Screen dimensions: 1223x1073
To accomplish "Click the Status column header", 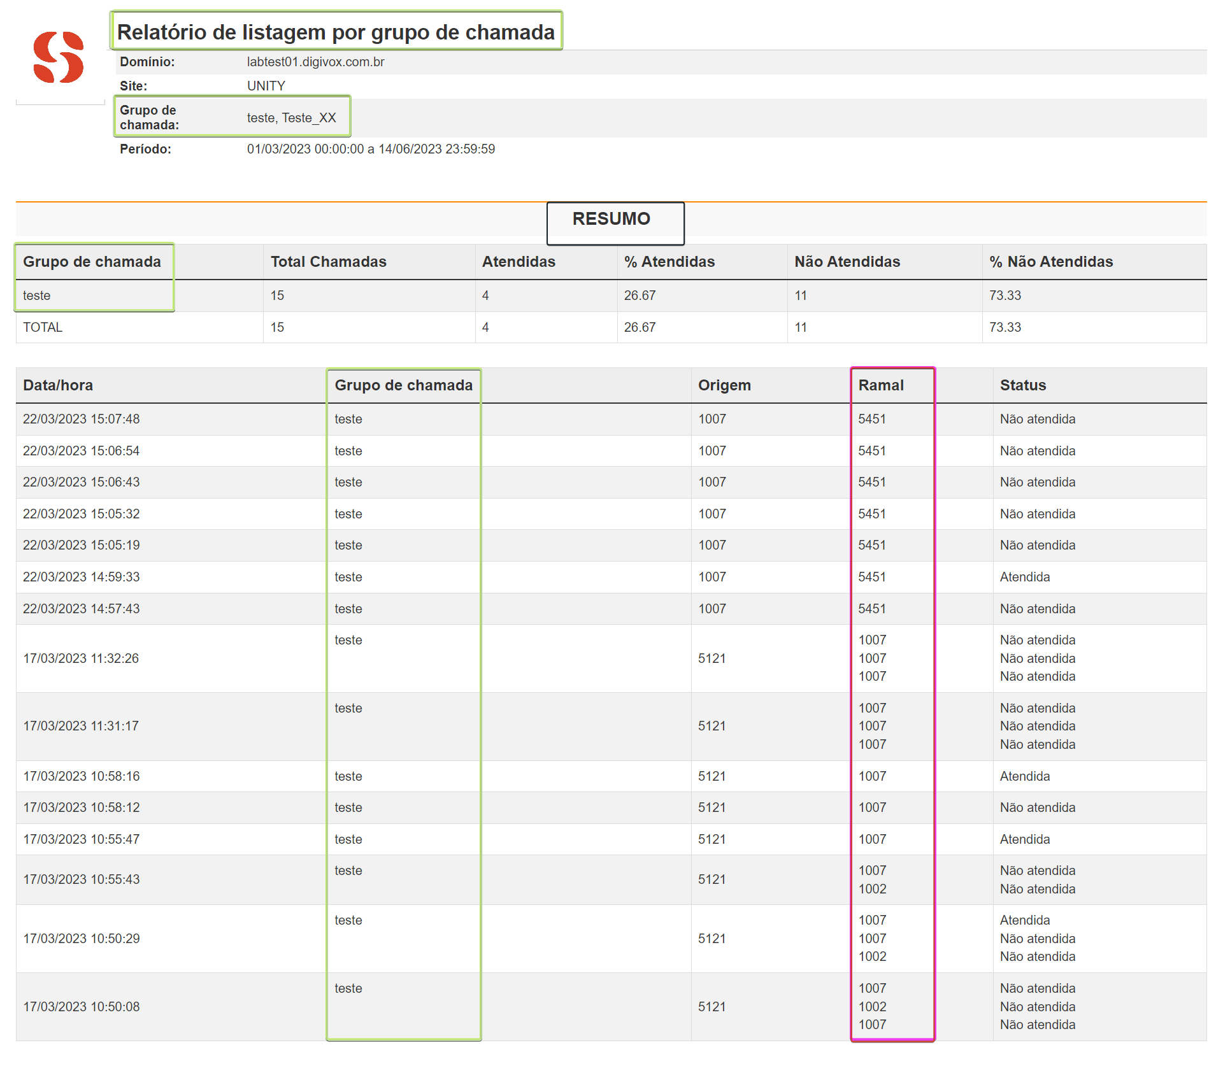I will pos(1022,385).
